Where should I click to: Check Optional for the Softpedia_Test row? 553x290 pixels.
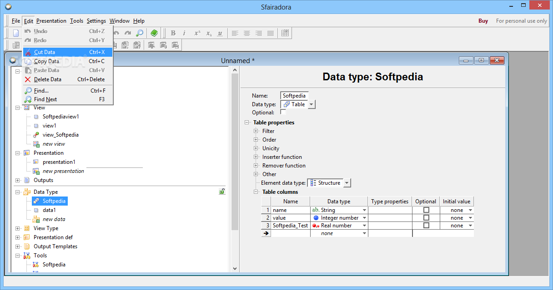coord(426,226)
